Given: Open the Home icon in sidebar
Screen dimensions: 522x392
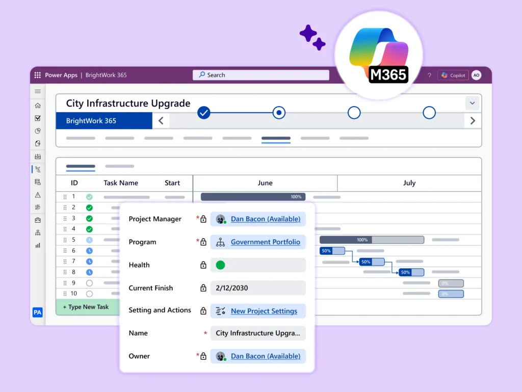Looking at the screenshot, I should click(x=38, y=106).
